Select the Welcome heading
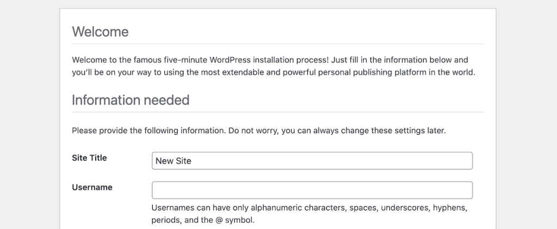Image resolution: width=557 pixels, height=229 pixels. point(100,32)
